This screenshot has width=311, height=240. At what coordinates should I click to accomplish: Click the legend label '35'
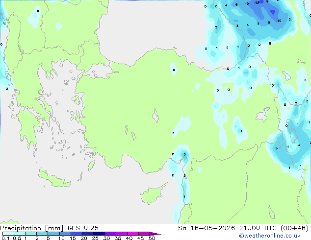tap(118, 238)
